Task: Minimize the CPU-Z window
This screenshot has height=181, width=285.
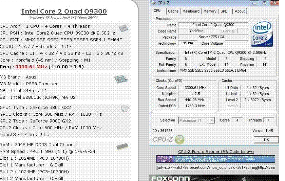Action: [x=254, y=3]
